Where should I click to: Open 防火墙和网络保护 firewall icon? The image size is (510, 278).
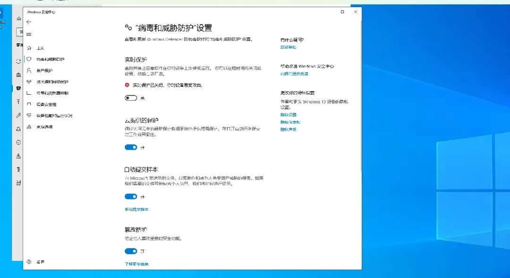29,82
